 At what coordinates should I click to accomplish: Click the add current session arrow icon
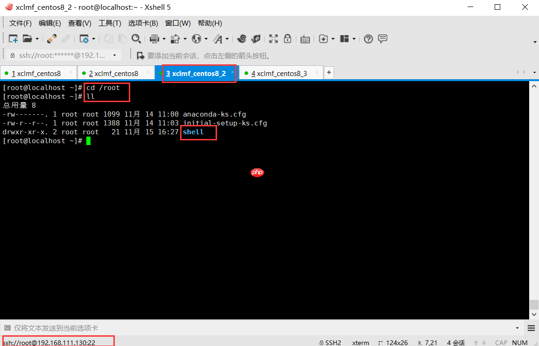(x=140, y=55)
